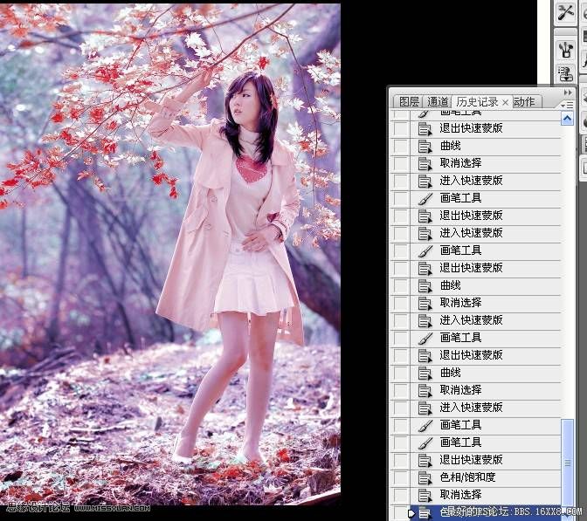This screenshot has height=521, width=587.
Task: Select the first 曲线 step in list
Action: point(486,146)
